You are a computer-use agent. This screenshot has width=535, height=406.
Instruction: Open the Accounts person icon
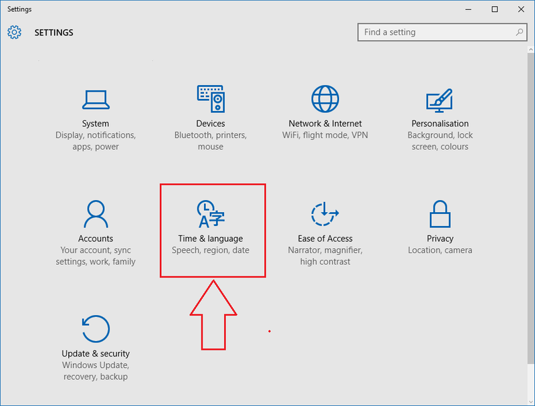pos(96,214)
